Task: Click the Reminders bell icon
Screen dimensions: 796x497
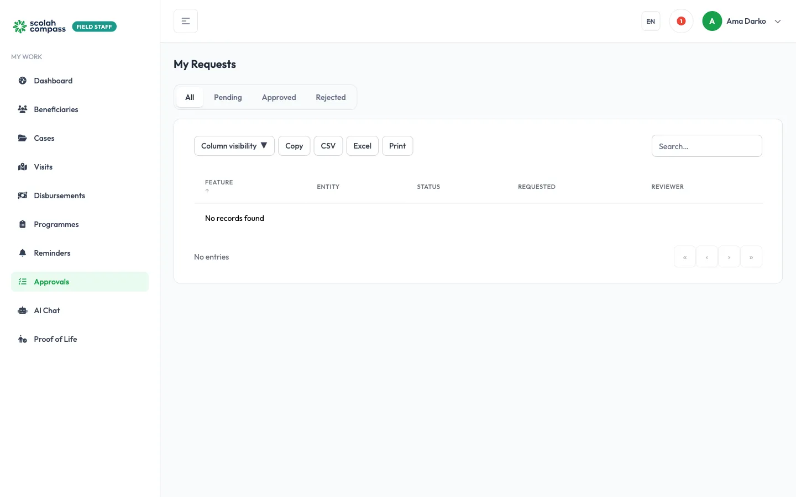Action: pos(23,253)
